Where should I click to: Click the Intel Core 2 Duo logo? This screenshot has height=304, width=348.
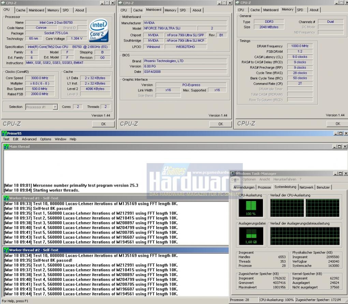pos(99,30)
